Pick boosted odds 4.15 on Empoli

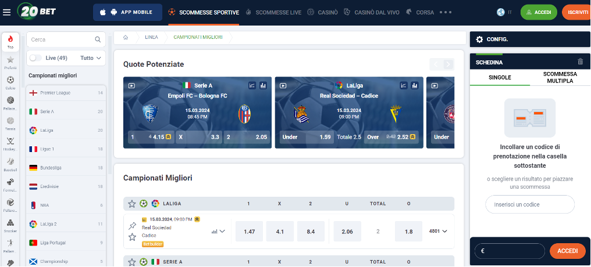(151, 137)
